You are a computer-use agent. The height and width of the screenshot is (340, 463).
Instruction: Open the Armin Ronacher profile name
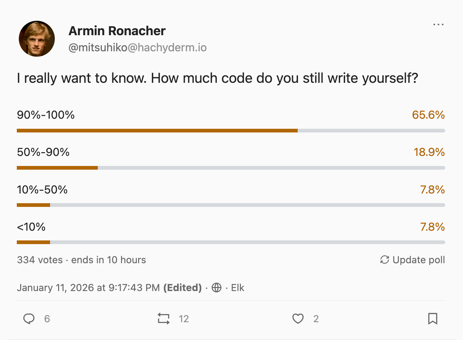[x=117, y=31]
